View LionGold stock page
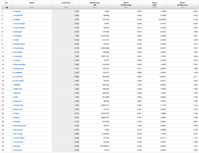 click(18, 77)
